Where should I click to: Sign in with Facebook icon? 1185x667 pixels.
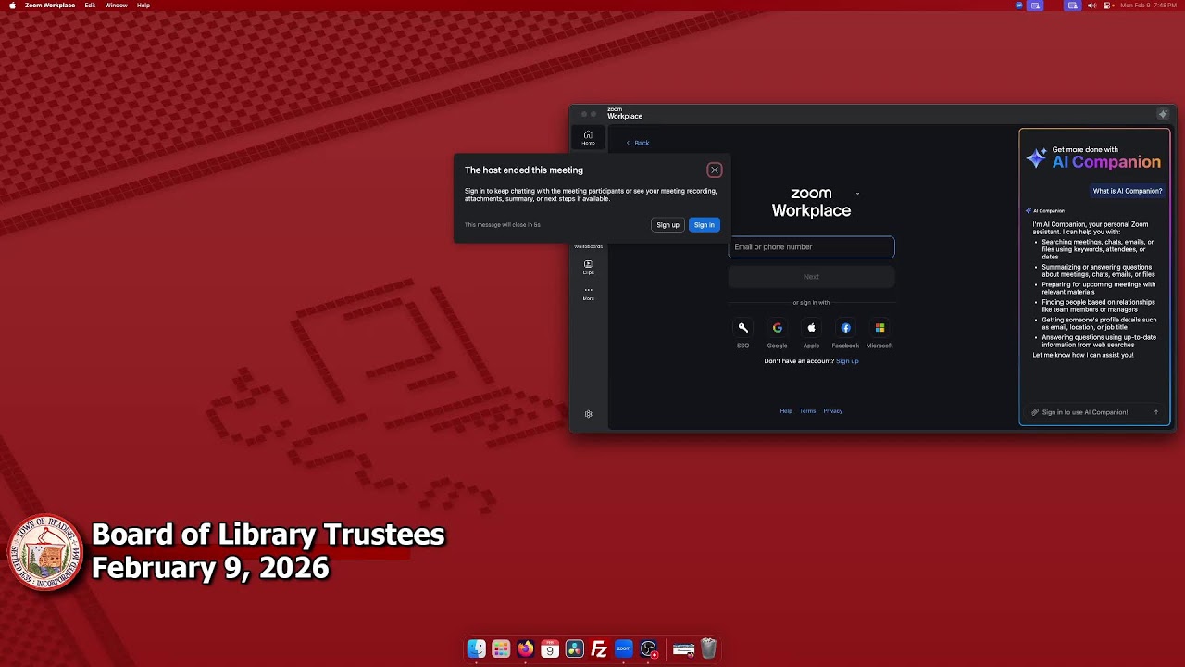pyautogui.click(x=845, y=328)
